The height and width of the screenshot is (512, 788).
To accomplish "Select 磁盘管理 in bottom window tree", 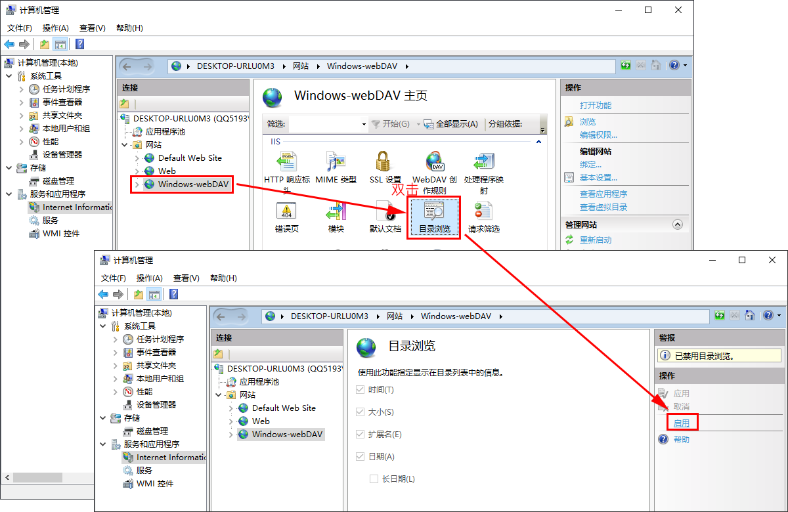I will pyautogui.click(x=152, y=431).
